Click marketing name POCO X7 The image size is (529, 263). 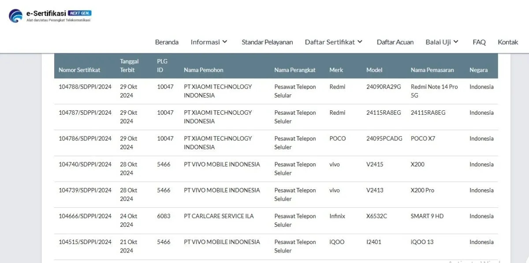click(x=423, y=139)
